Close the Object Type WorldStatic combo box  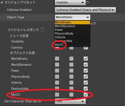click(x=73, y=17)
